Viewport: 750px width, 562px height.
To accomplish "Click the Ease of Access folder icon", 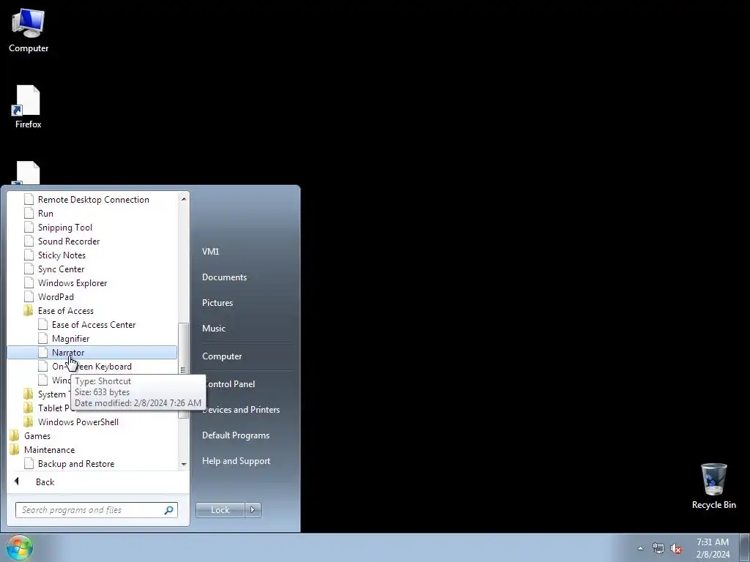I will pyautogui.click(x=29, y=310).
